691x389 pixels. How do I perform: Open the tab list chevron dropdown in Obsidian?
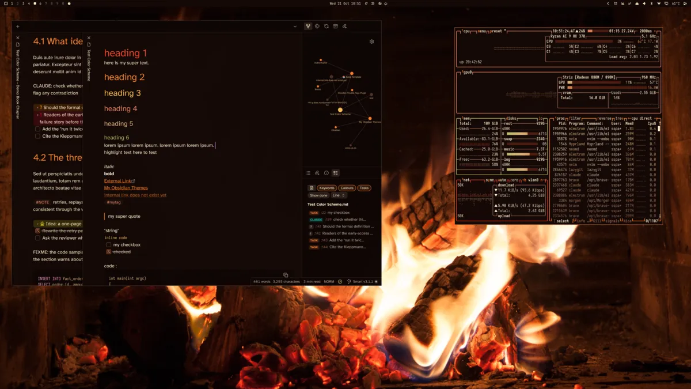295,27
